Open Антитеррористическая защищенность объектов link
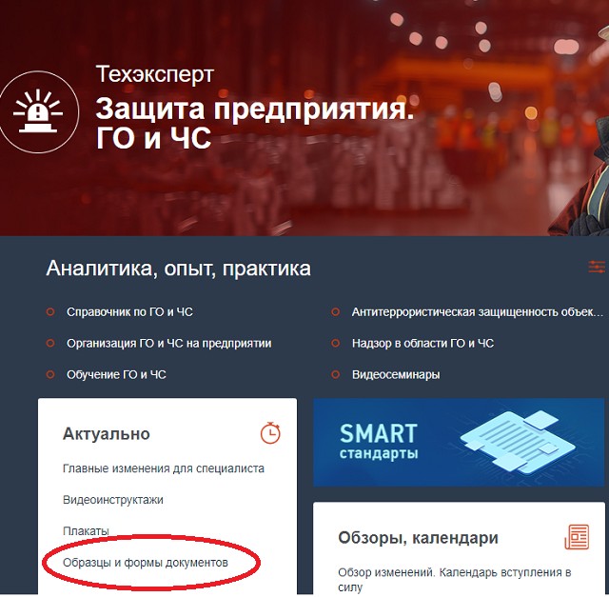Screen dimensions: 609x597 (x=478, y=312)
